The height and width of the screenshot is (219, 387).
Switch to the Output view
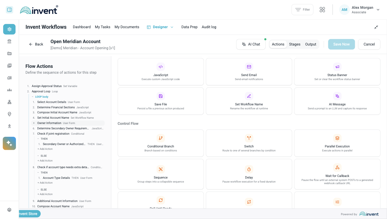pyautogui.click(x=310, y=44)
